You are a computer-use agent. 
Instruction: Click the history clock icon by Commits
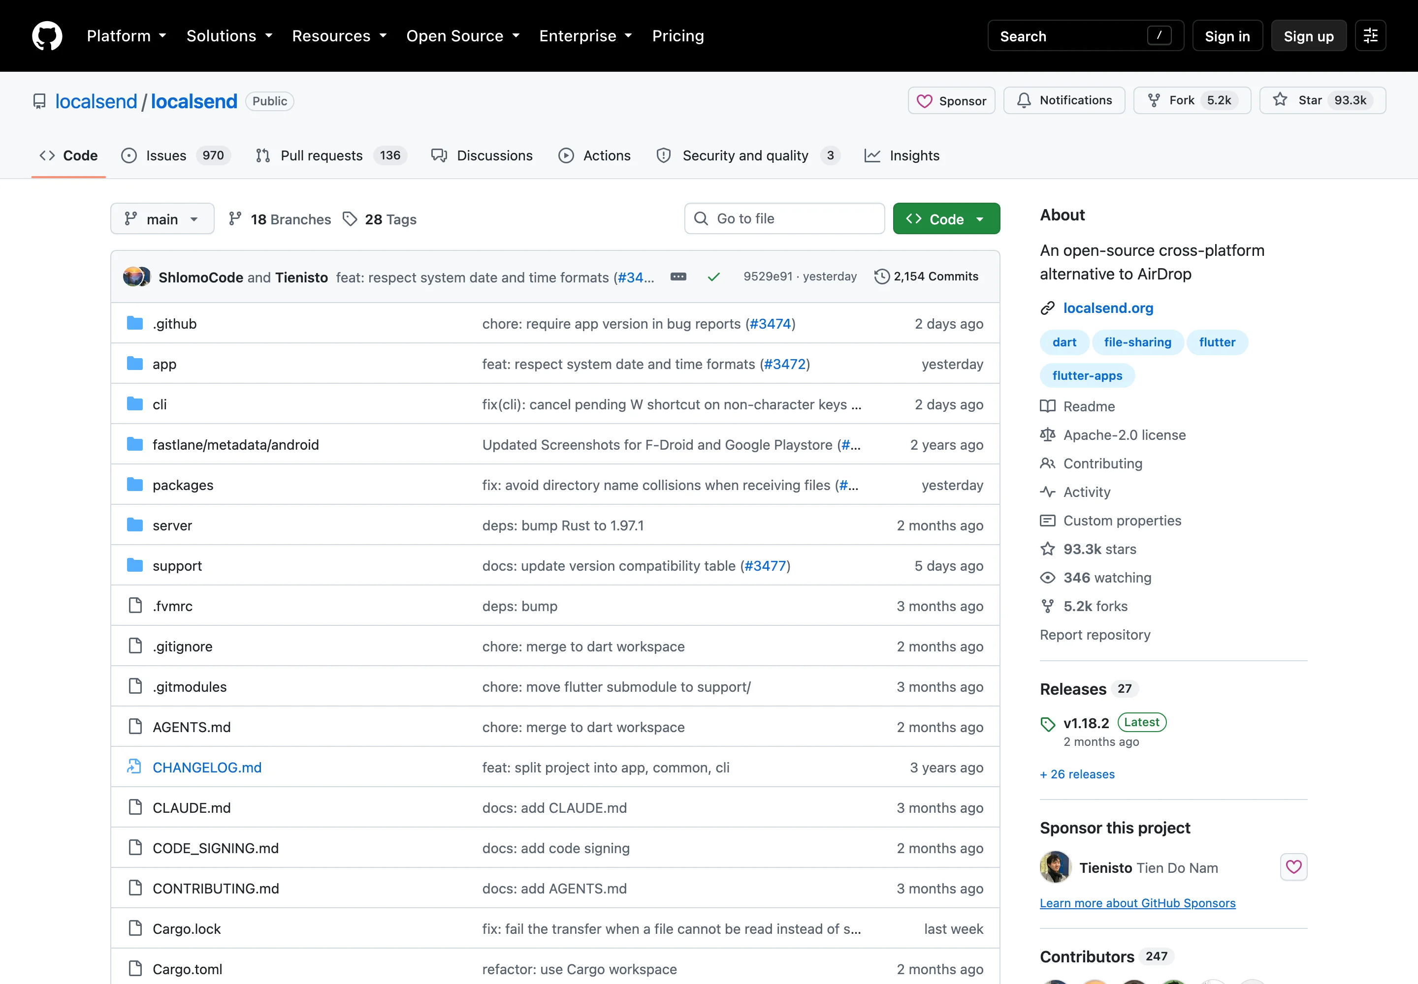click(x=882, y=276)
